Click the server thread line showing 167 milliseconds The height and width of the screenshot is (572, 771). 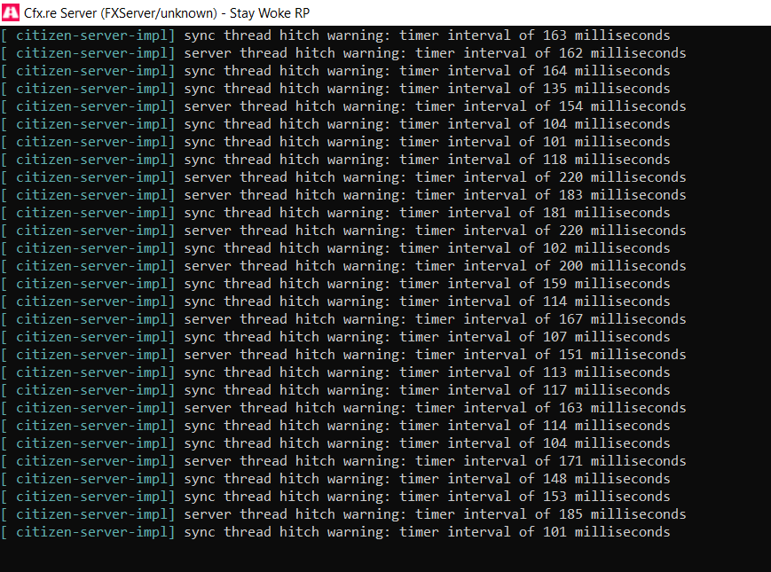343,319
